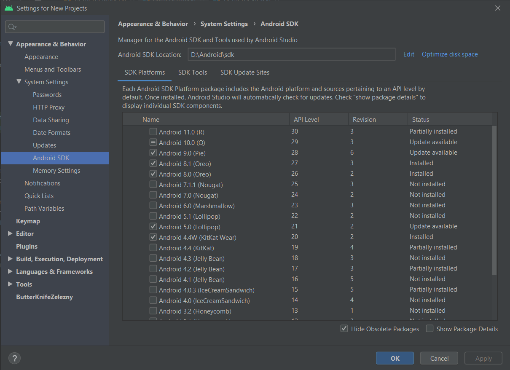This screenshot has height=370, width=510.
Task: Select Keymap settings
Action: click(x=28, y=221)
